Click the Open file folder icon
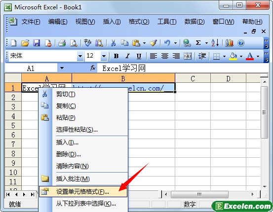 25,43
